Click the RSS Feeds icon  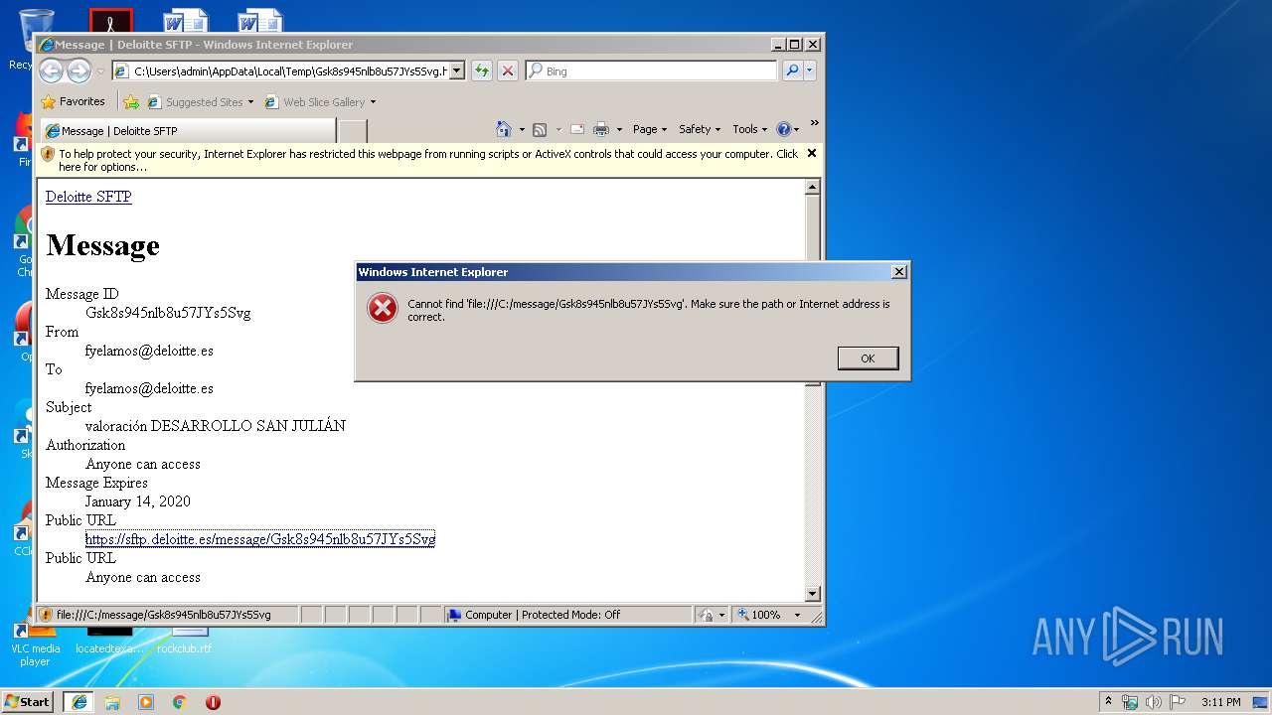pyautogui.click(x=540, y=129)
